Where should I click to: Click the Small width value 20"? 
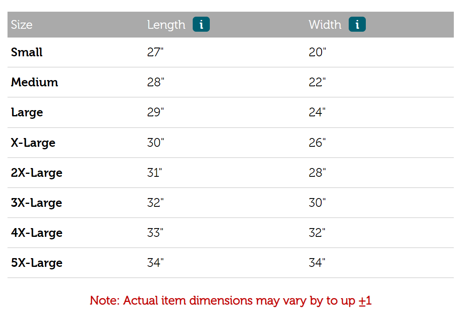click(x=317, y=53)
